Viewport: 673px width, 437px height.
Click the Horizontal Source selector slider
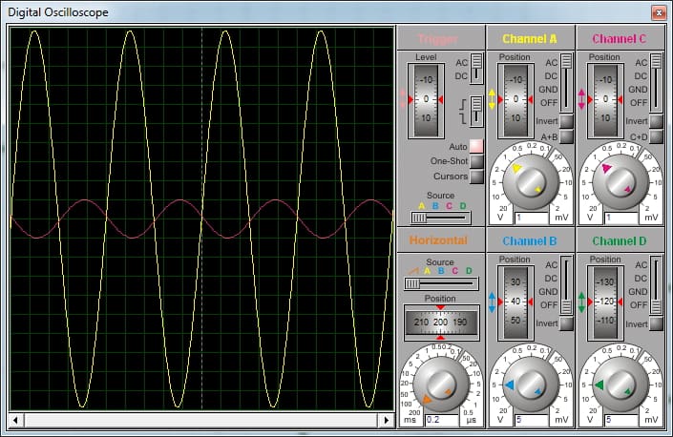point(441,283)
